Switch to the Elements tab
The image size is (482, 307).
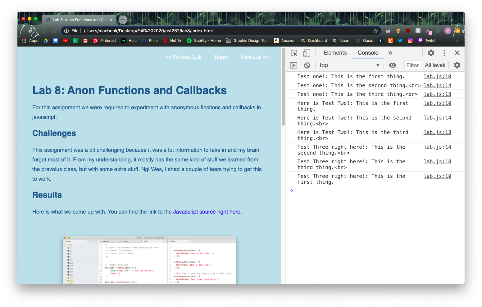[335, 53]
